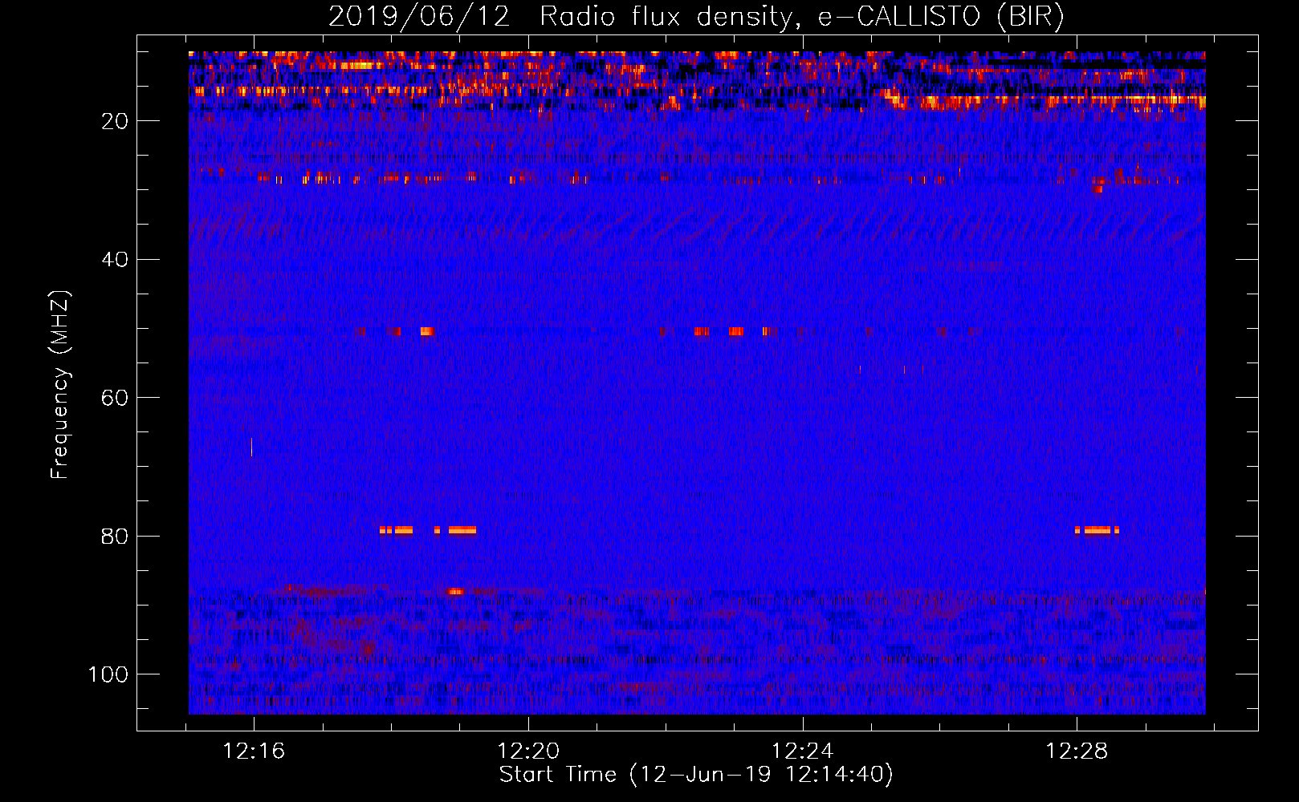Screen dimensions: 1299x802
Task: Click the 80 MHz frequency tick label
Action: [x=115, y=537]
